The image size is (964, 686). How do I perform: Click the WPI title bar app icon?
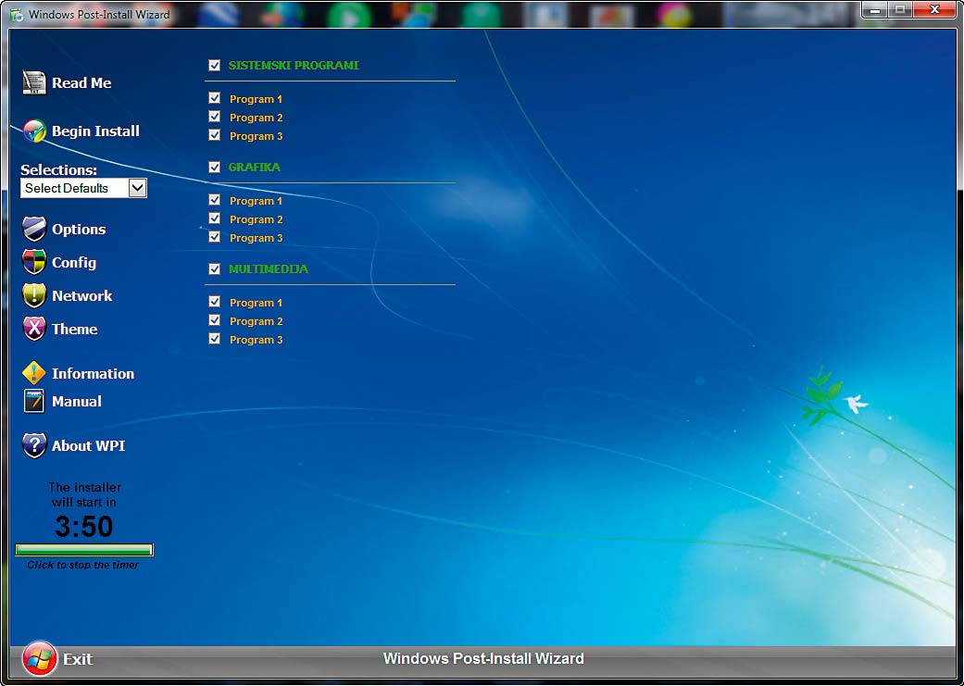(17, 14)
